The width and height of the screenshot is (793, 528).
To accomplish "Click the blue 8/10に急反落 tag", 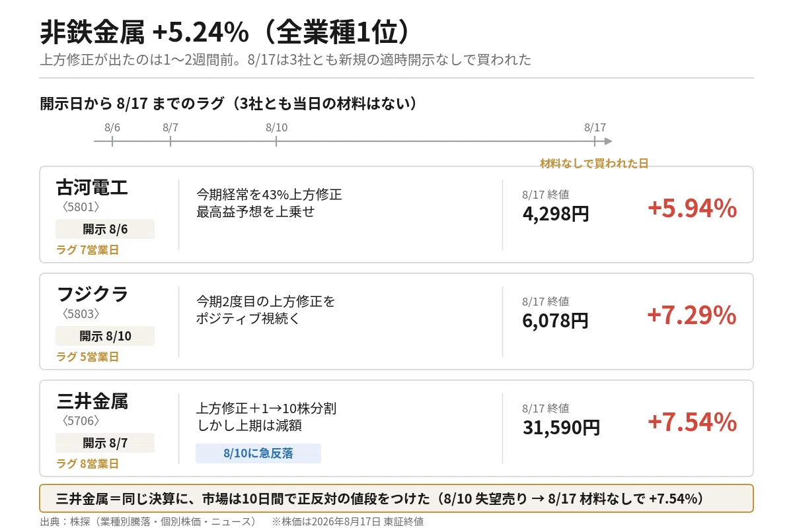I will click(258, 453).
